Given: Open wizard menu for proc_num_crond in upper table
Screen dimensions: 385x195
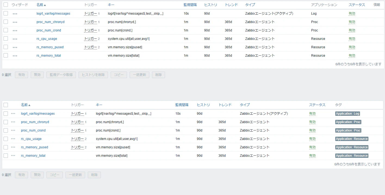Looking at the screenshot, I should click(x=15, y=30).
